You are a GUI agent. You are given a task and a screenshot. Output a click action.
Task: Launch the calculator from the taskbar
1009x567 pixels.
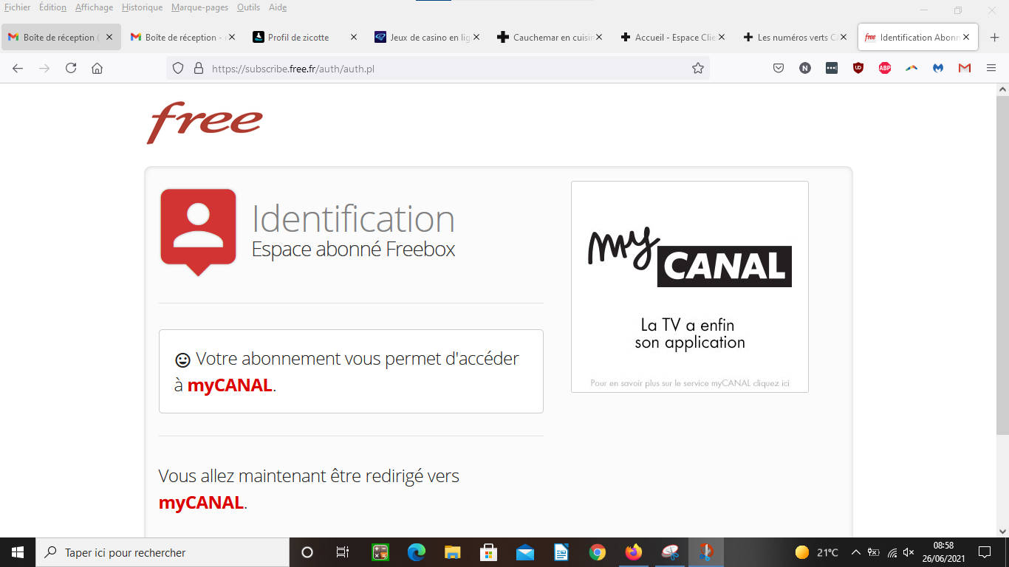(x=380, y=552)
